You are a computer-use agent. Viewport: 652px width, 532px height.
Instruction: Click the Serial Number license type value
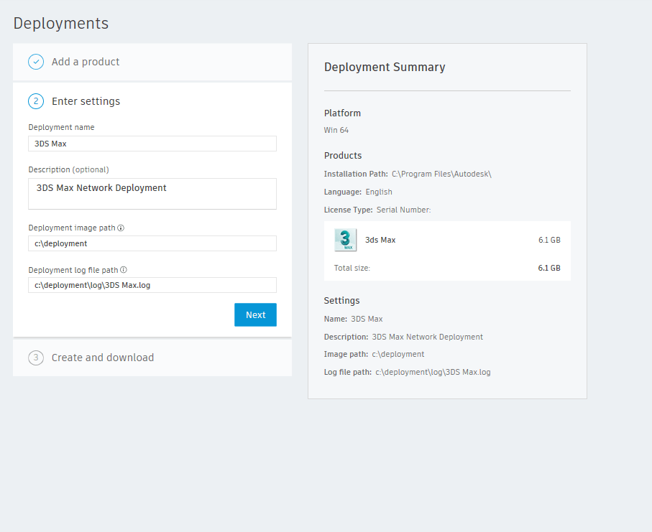tap(404, 210)
